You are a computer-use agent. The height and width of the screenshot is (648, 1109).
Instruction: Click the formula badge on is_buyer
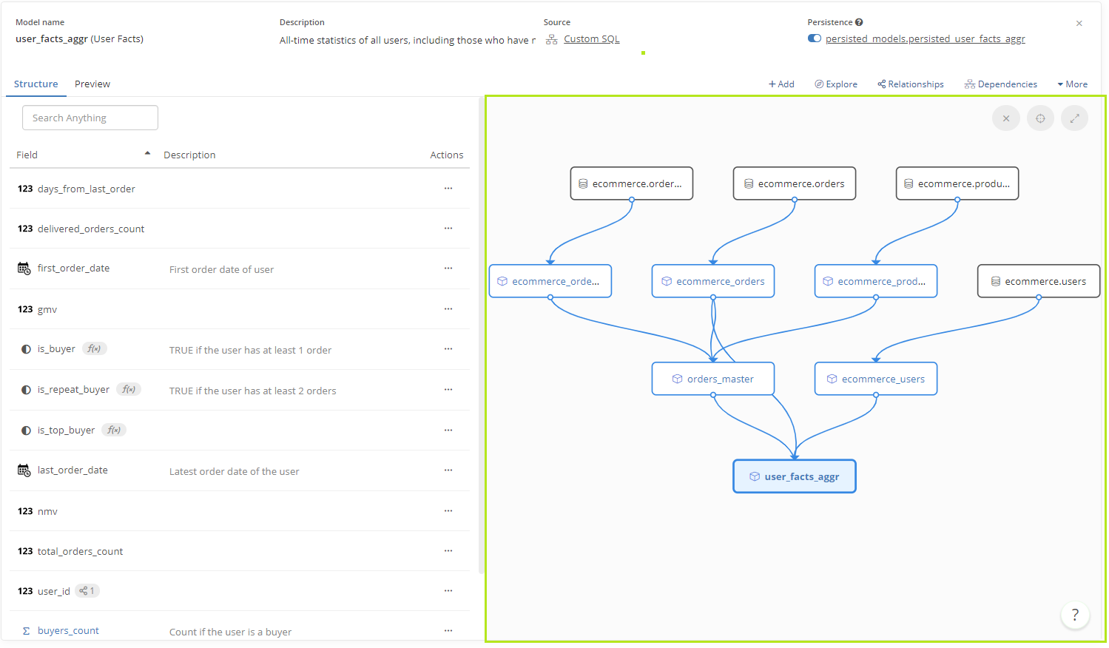(94, 348)
